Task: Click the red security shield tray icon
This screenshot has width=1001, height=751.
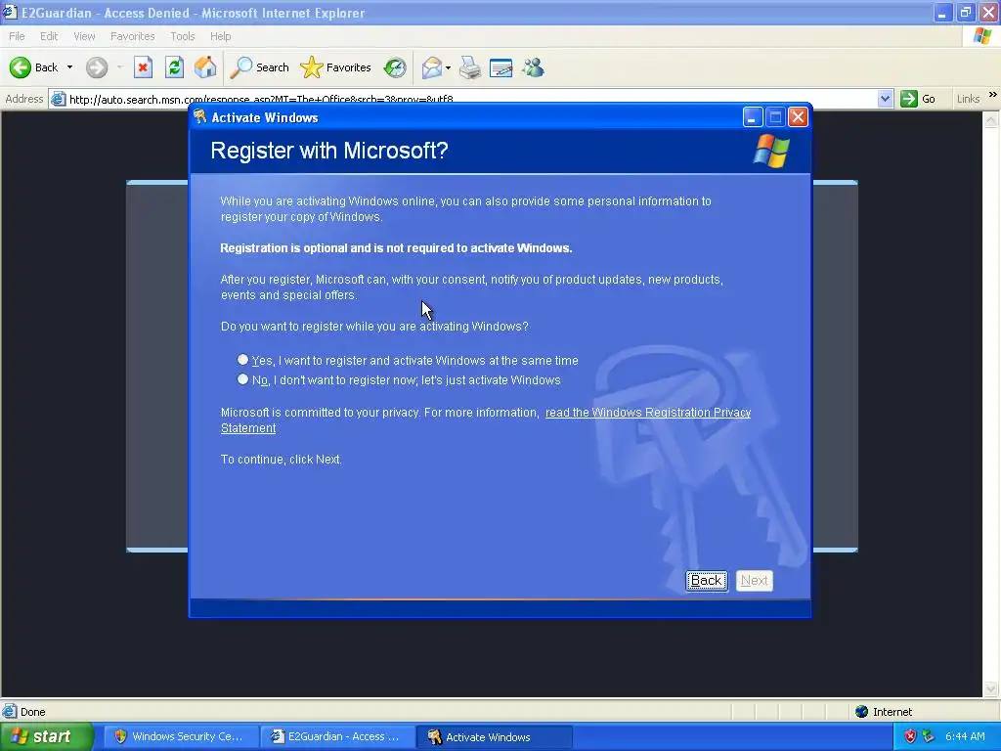Action: coord(910,736)
